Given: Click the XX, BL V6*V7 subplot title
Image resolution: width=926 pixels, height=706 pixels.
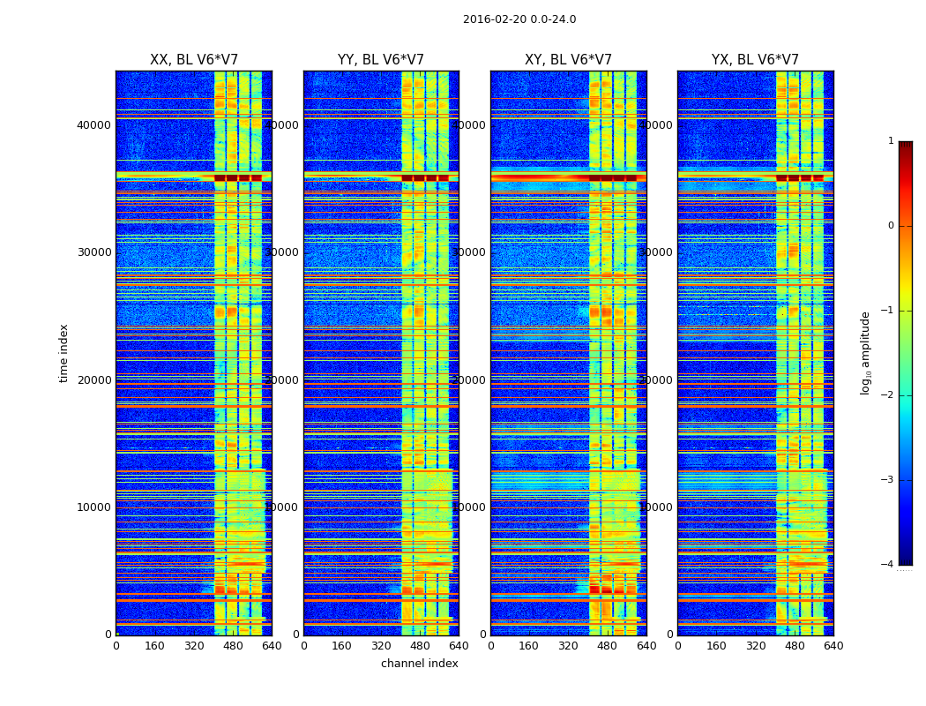Looking at the screenshot, I should (194, 60).
